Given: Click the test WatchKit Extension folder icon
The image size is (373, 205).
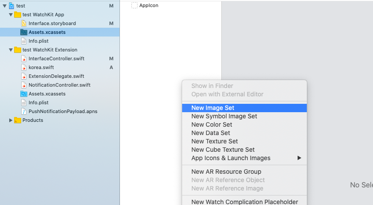Looking at the screenshot, I should [x=18, y=50].
